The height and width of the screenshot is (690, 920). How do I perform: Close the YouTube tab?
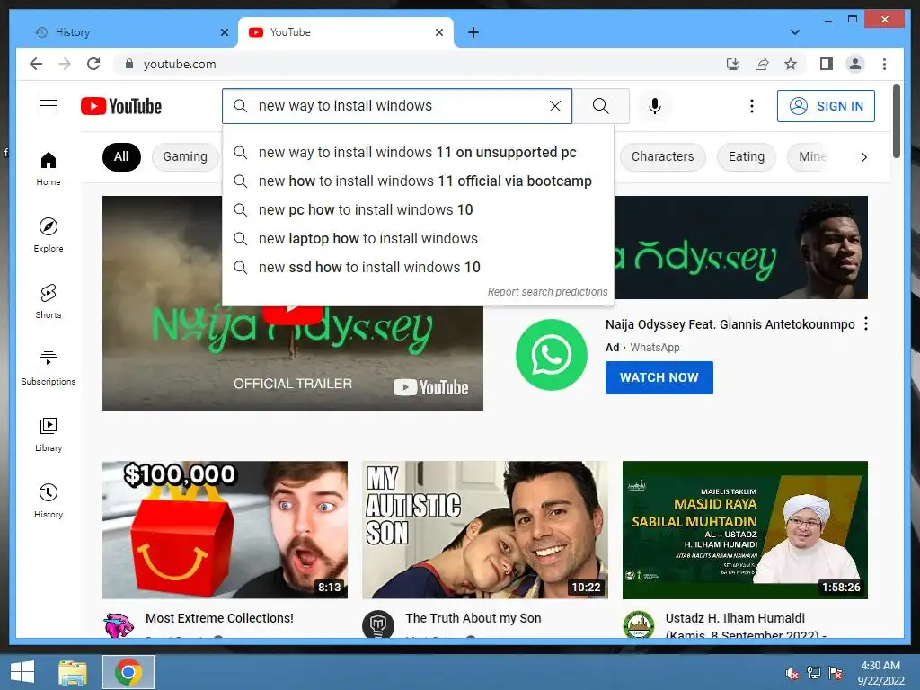click(438, 32)
